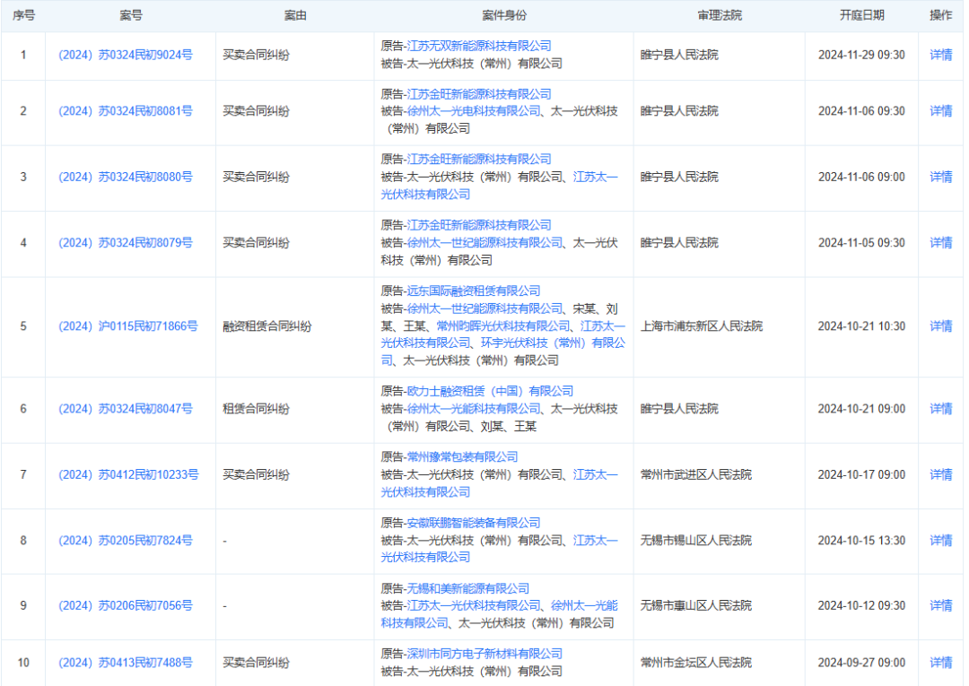Open case (2024) 苏0206民初7056号
The width and height of the screenshot is (969, 686).
125,606
